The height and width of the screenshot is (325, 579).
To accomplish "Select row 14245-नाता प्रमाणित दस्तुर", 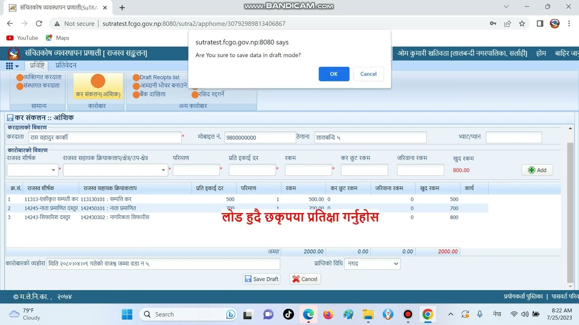I will 247,208.
